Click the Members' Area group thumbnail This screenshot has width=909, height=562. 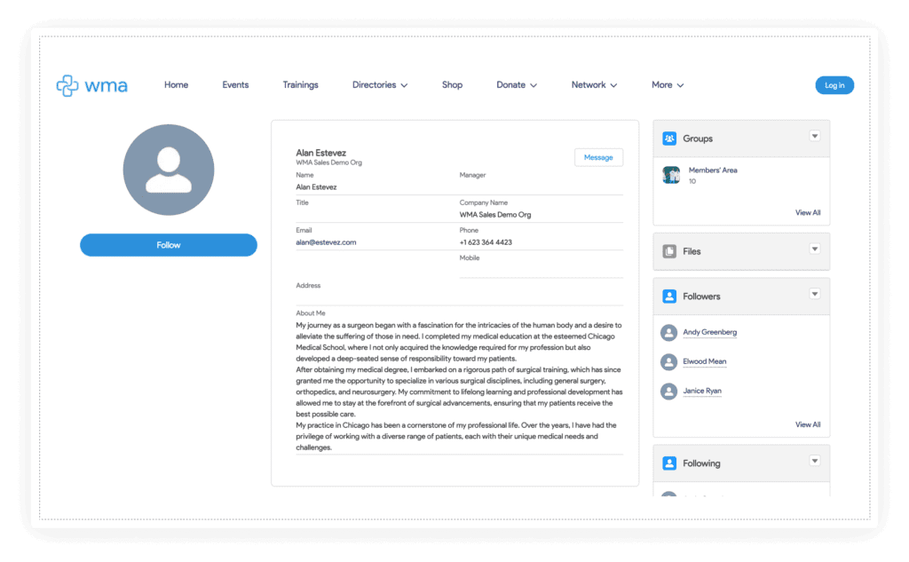pos(672,175)
